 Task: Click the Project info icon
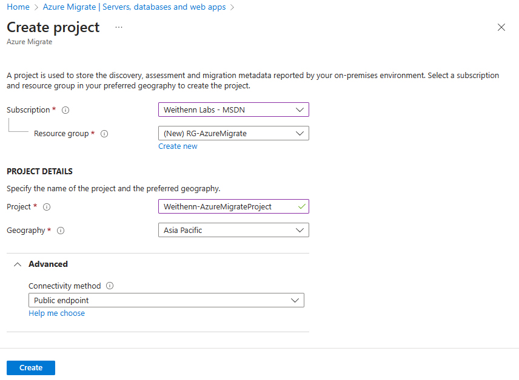(x=47, y=207)
